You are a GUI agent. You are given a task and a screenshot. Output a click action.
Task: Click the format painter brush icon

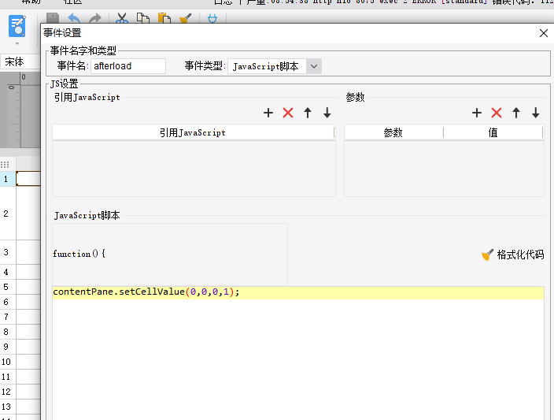click(186, 18)
